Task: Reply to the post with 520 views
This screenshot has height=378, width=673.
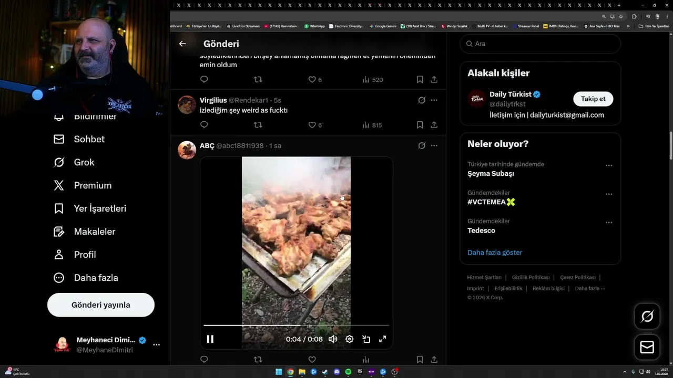Action: point(204,80)
